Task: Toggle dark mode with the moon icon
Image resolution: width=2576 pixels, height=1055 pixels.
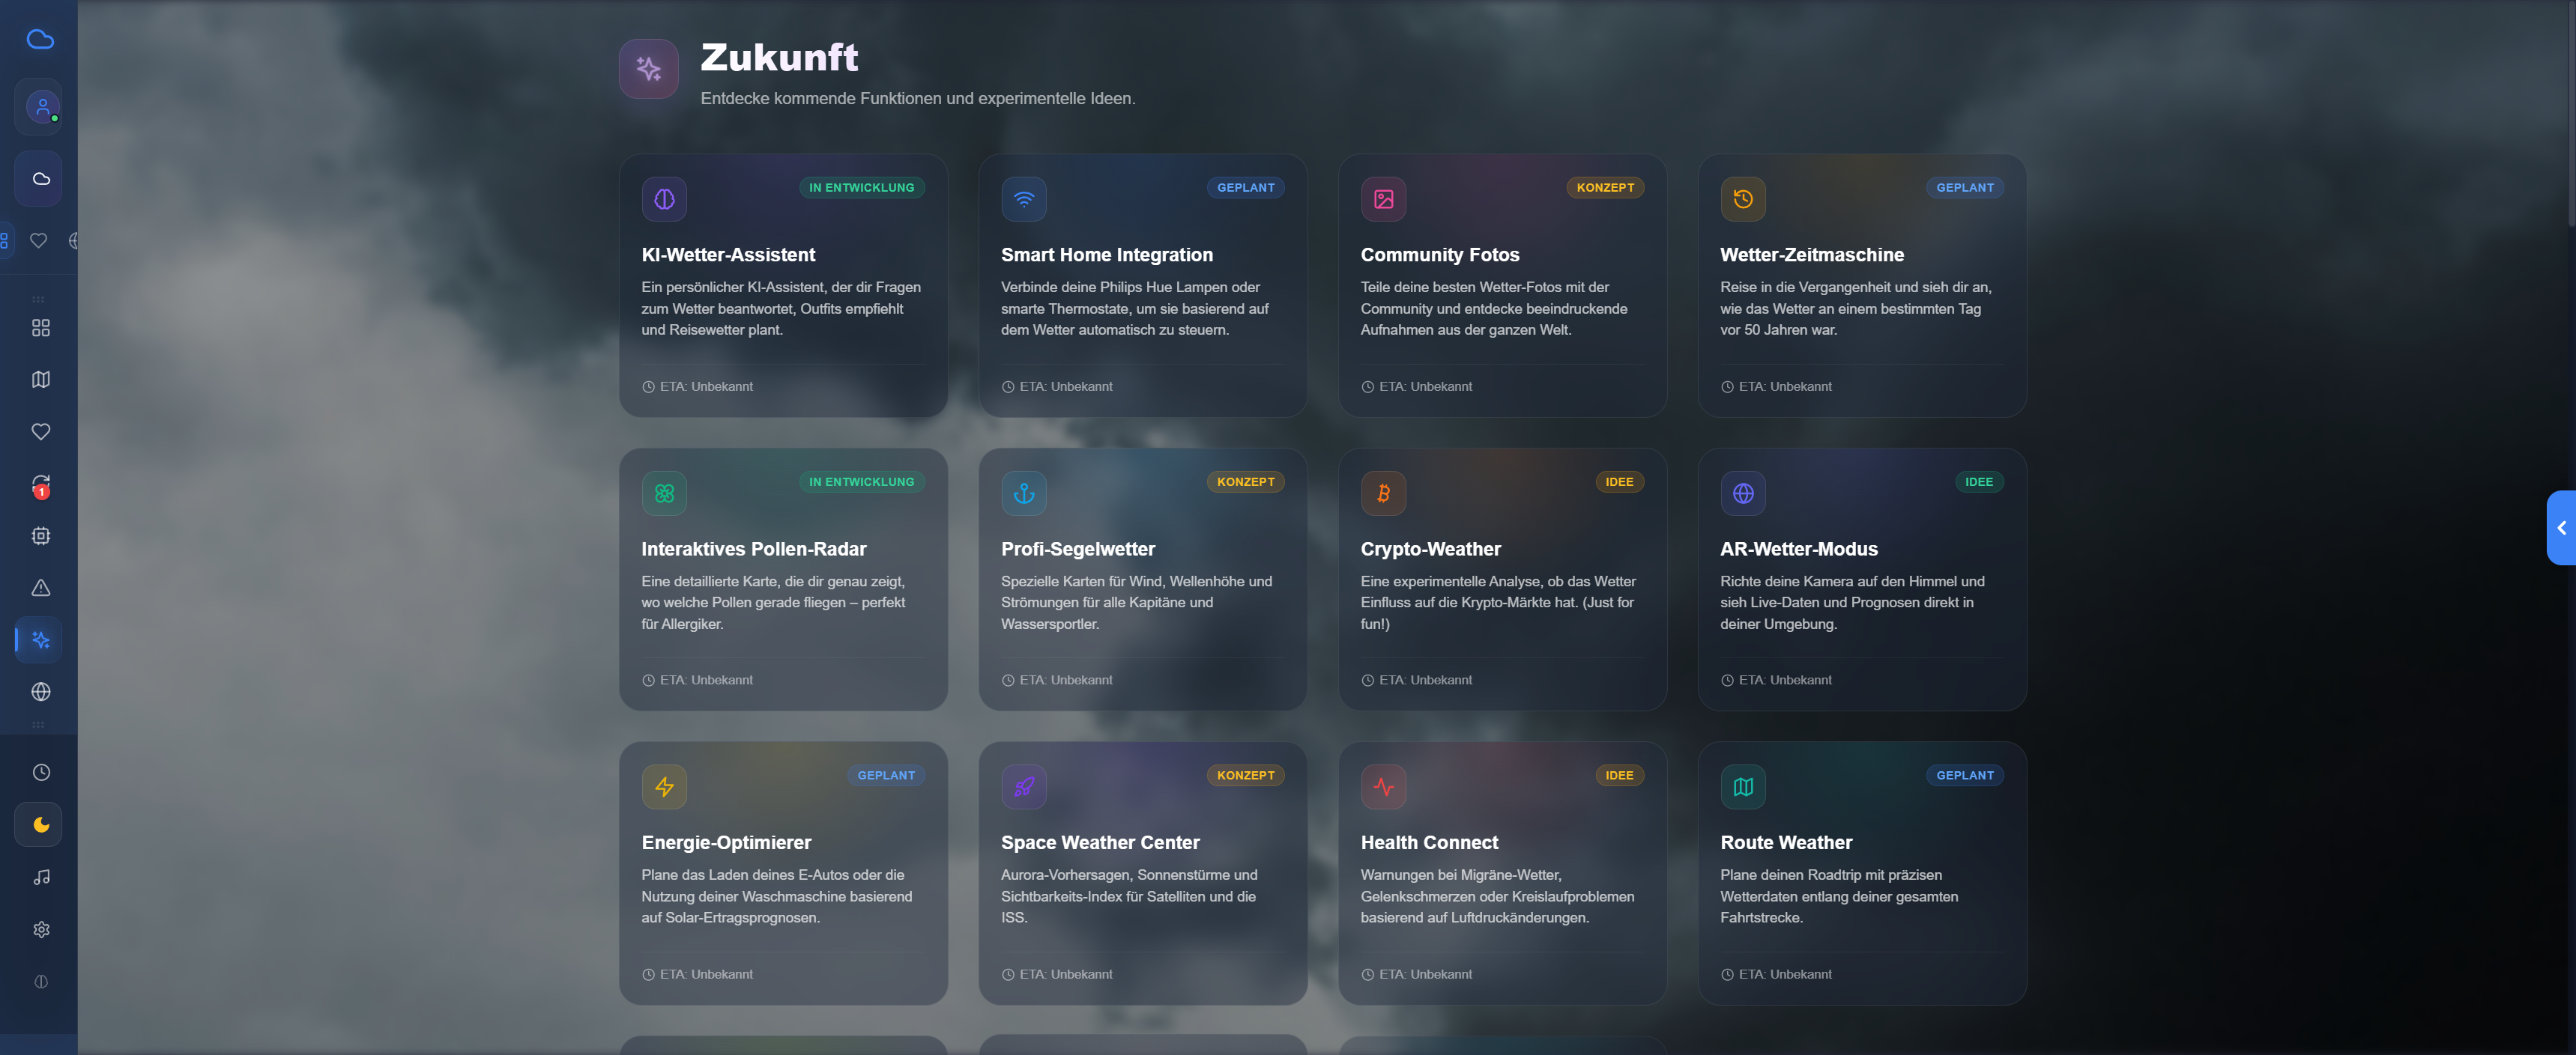Action: [40, 824]
